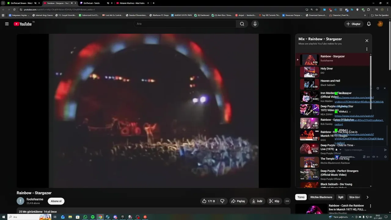Expand hidden bookmarks overflow chevron
391x220 pixels.
pyautogui.click(x=365, y=15)
